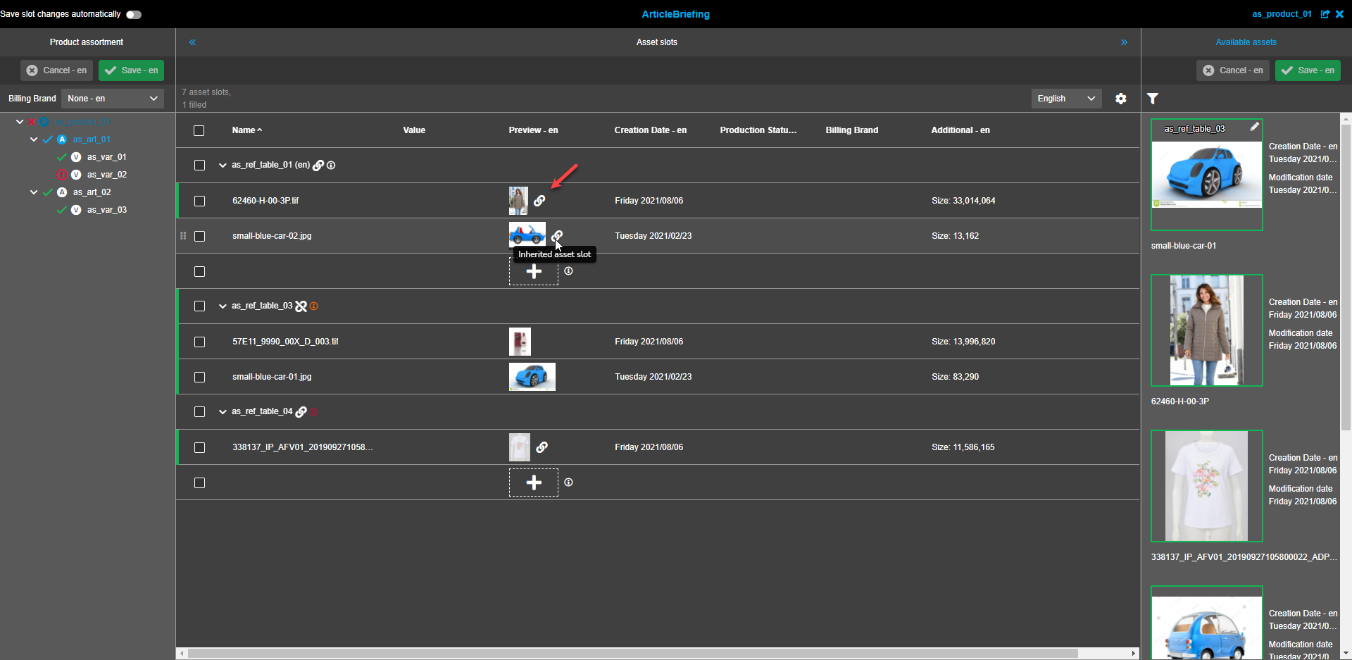
Task: Click Cancel - en in Available assets panel
Action: (x=1232, y=70)
